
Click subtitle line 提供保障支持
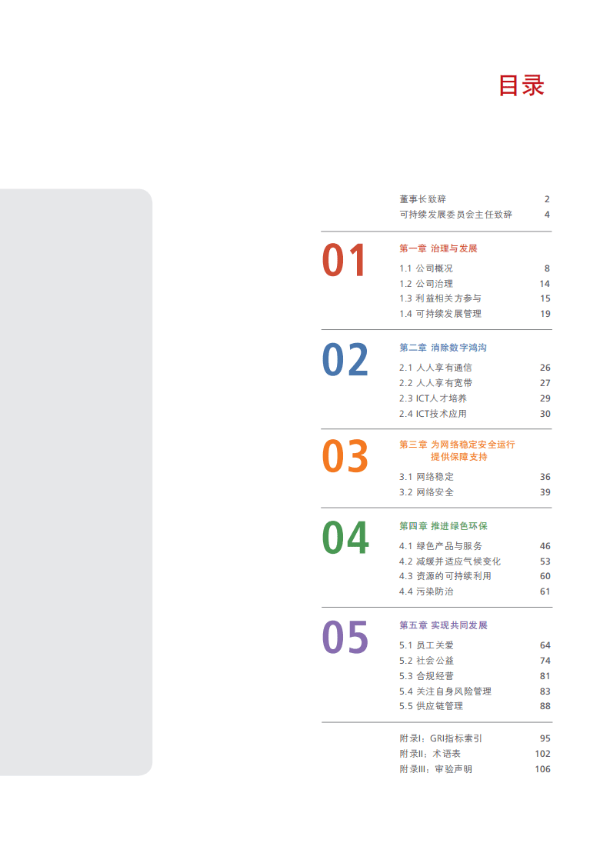[459, 458]
